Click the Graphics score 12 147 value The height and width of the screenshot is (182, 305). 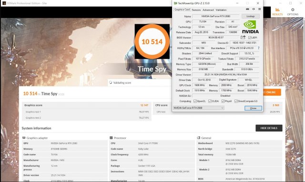click(x=144, y=105)
